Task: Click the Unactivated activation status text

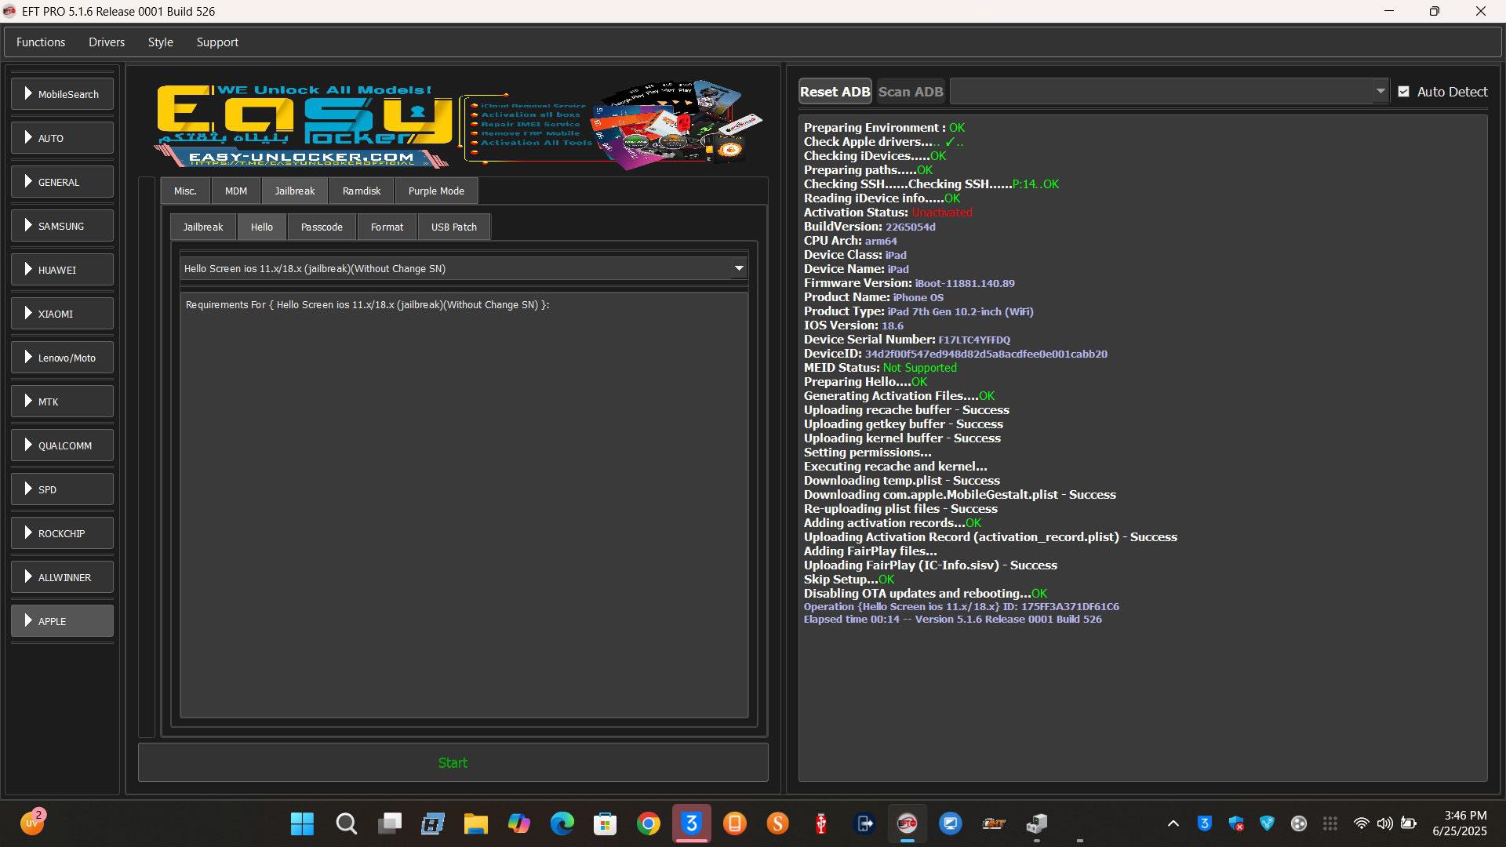Action: [x=941, y=213]
